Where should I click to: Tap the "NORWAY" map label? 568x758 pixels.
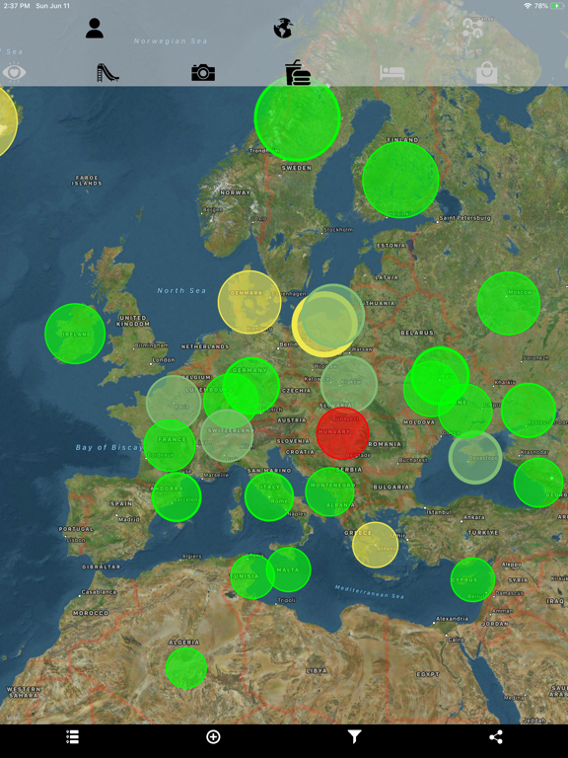[236, 192]
